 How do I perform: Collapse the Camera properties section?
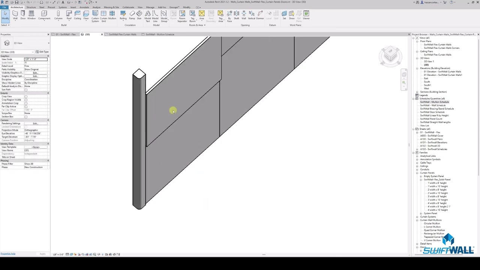click(x=48, y=120)
